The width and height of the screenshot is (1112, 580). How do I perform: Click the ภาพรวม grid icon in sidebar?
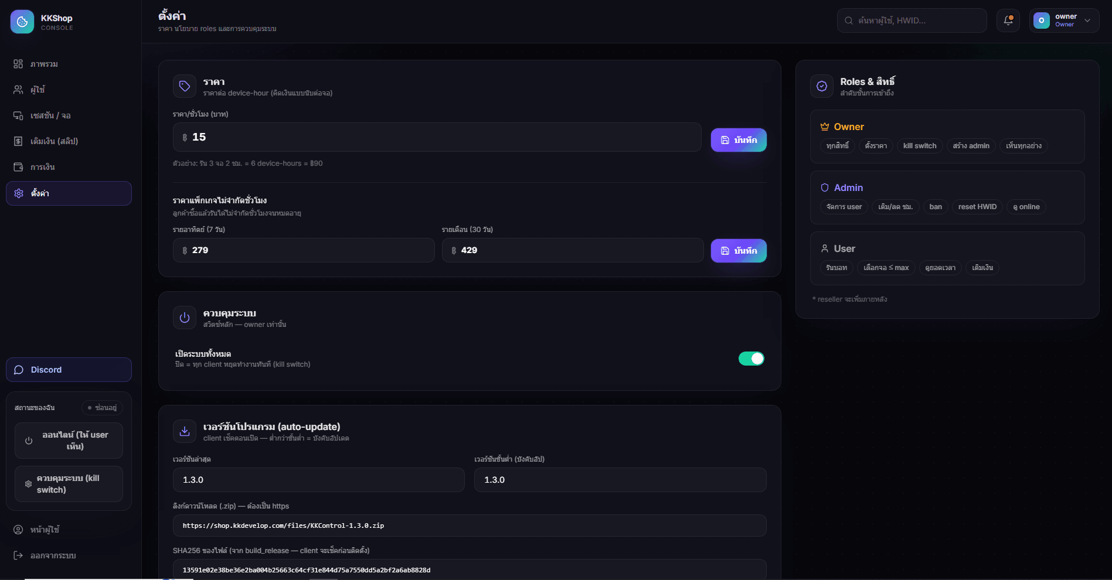18,64
